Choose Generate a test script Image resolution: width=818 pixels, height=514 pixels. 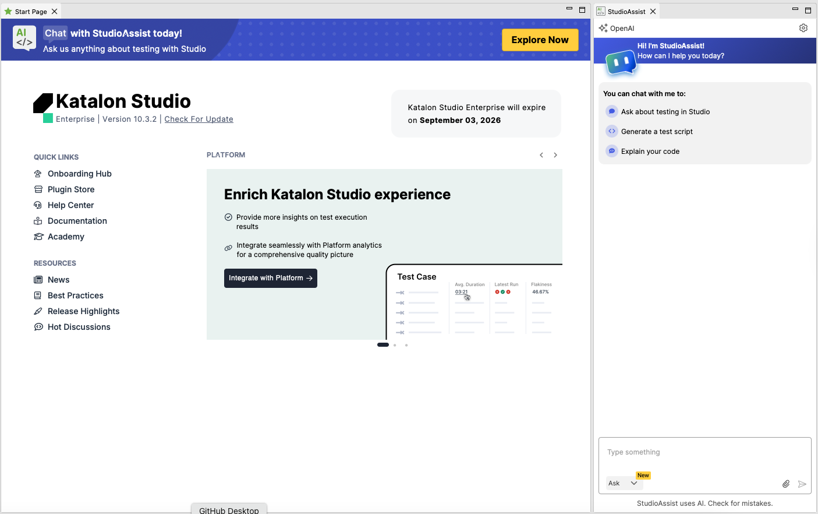click(657, 132)
